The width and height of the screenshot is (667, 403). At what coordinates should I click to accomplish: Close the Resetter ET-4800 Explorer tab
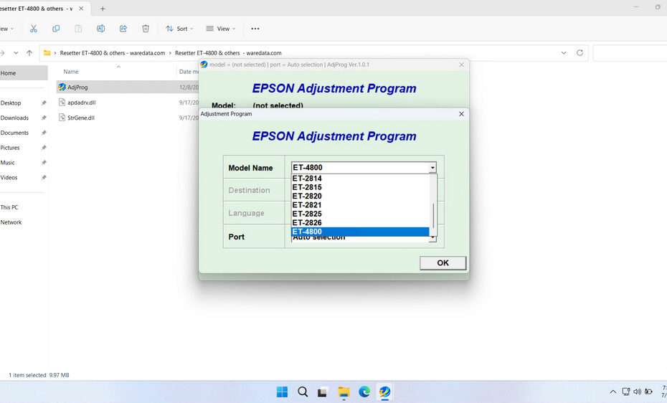81,9
